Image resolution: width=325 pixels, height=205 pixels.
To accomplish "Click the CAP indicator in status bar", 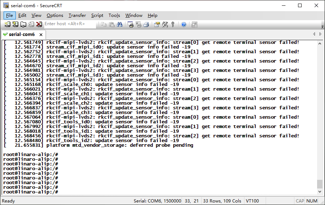I will 300,201.
